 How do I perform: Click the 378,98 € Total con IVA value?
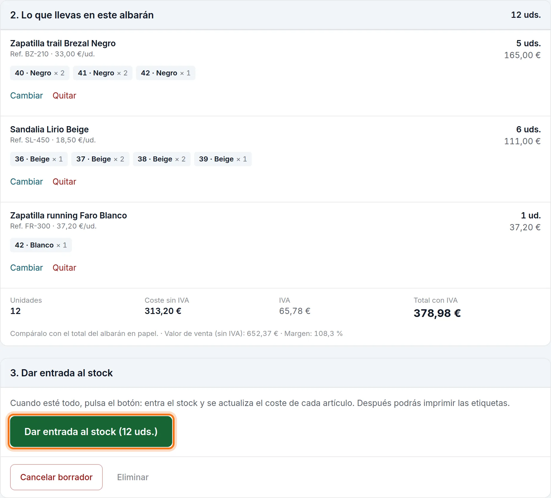pyautogui.click(x=437, y=313)
